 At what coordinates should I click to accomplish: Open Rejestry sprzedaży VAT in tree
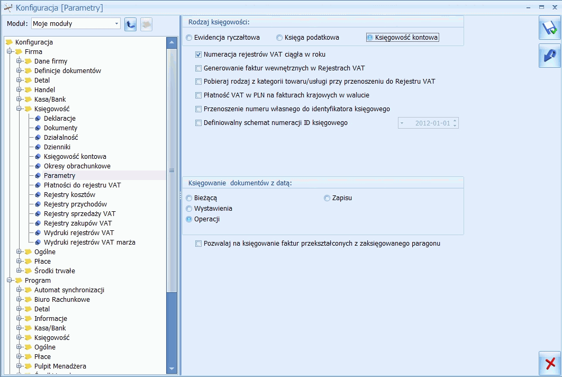(79, 214)
